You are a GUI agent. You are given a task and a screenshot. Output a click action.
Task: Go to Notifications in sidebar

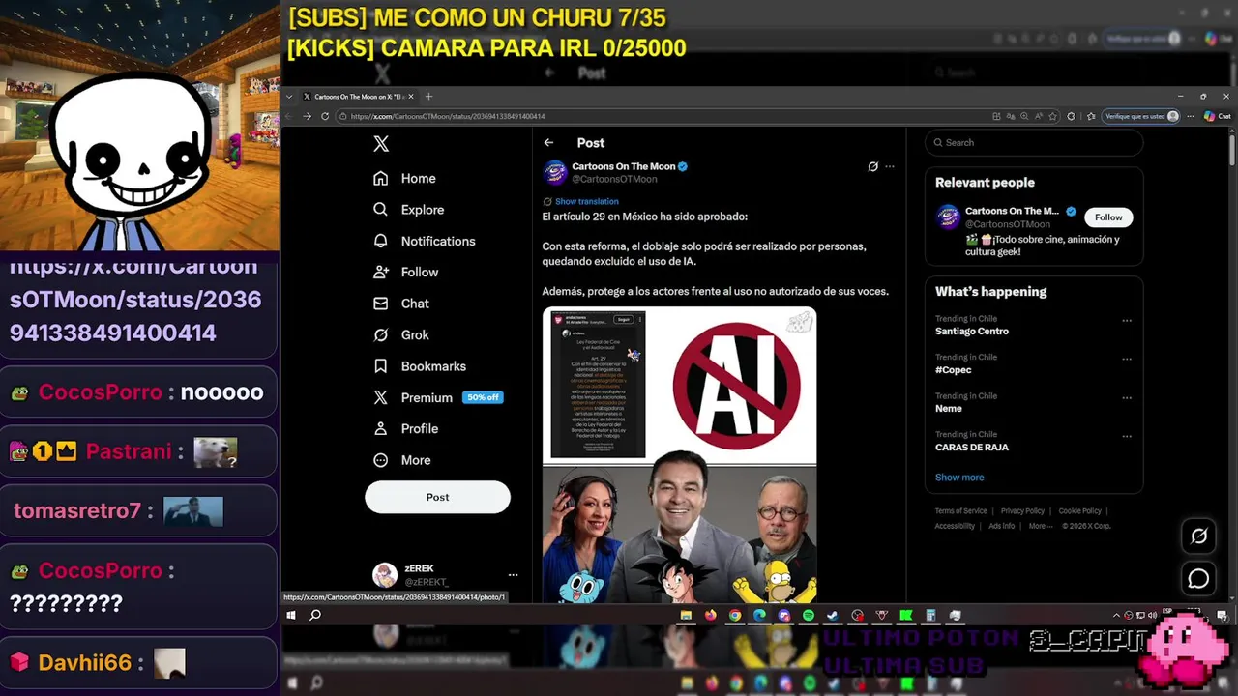[438, 241]
